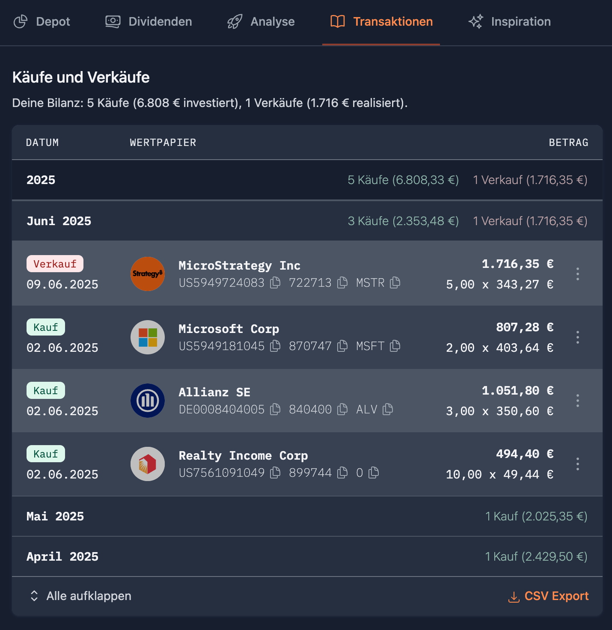Copy the MSTR ticker symbol
Screen dimensions: 612x630
[x=395, y=282]
